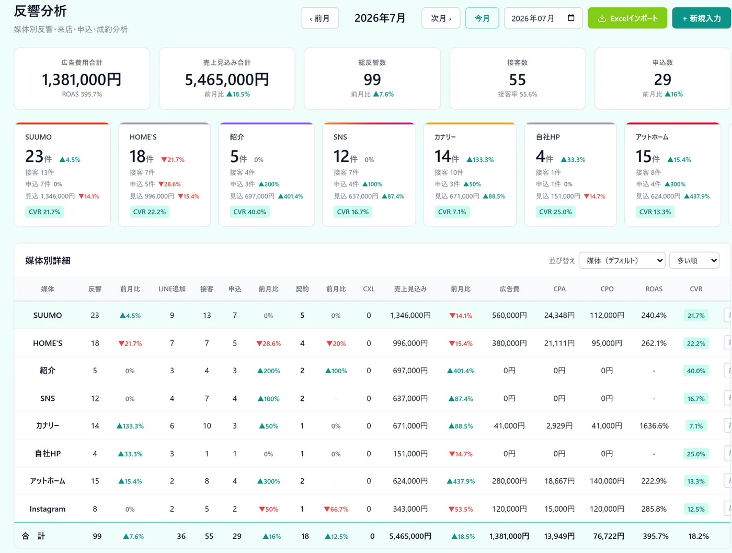This screenshot has height=553, width=732.
Task: Click the 総反響数 summary card
Action: pyautogui.click(x=372, y=78)
